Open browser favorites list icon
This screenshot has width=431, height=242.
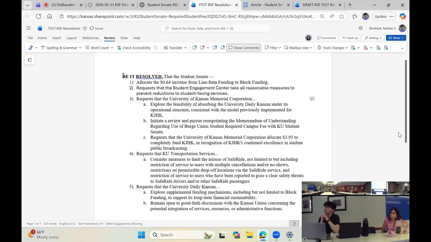coord(355,16)
